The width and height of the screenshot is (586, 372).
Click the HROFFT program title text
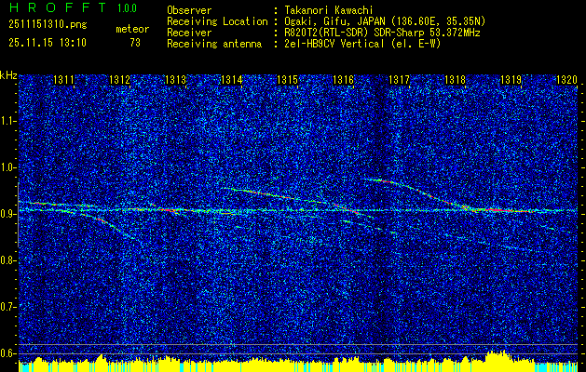point(57,7)
